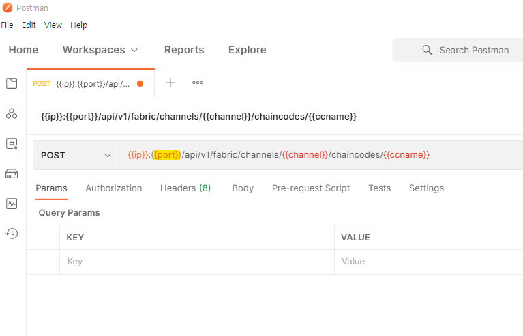Click the plus icon to add tab

click(170, 83)
